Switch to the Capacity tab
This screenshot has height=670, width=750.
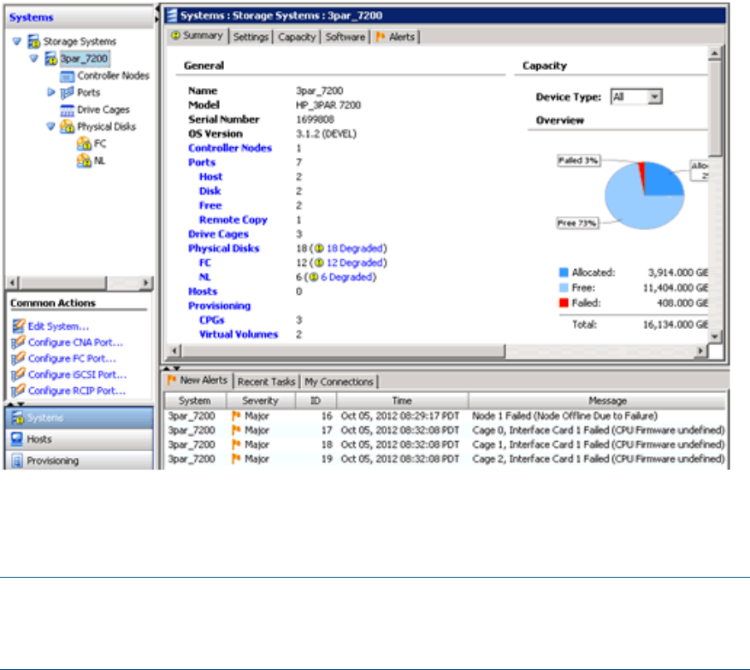(x=297, y=37)
